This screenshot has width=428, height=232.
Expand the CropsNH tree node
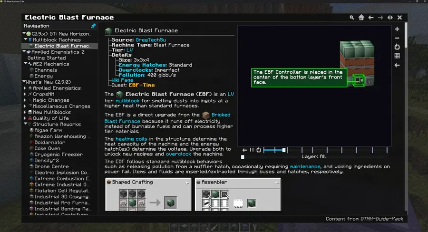tap(25, 94)
